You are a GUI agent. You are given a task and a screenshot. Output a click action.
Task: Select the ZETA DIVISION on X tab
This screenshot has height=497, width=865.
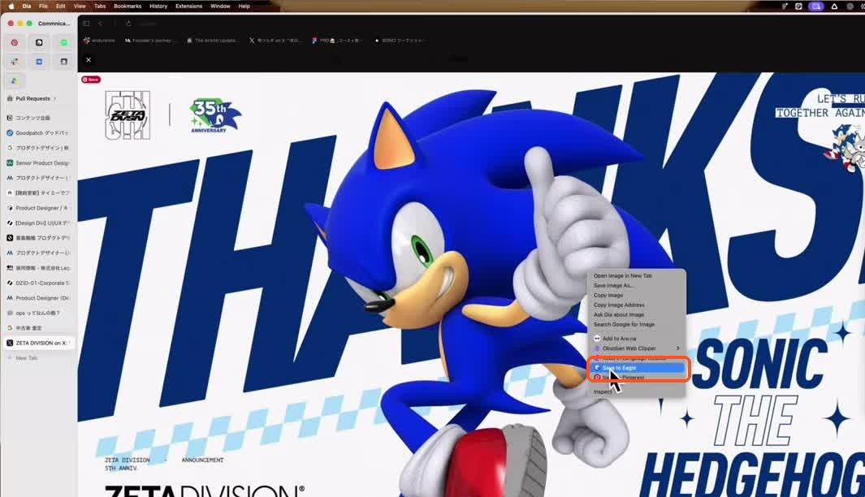(39, 343)
